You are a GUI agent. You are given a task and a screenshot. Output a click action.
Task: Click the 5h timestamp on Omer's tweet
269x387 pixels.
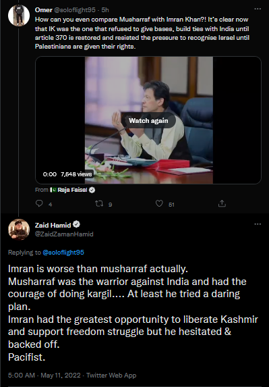tap(105, 10)
